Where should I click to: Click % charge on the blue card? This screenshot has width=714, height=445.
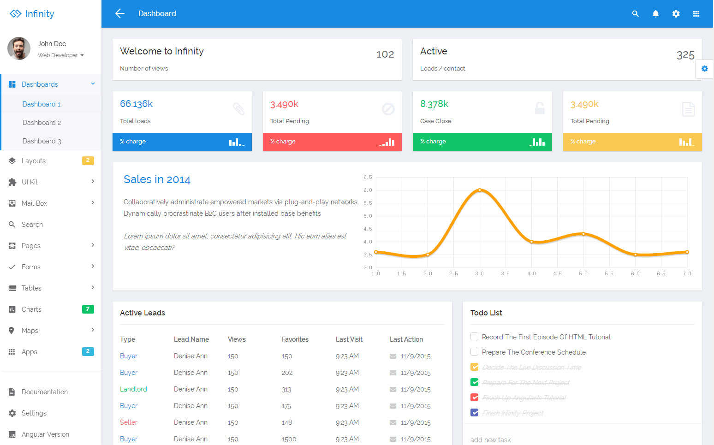(x=133, y=142)
